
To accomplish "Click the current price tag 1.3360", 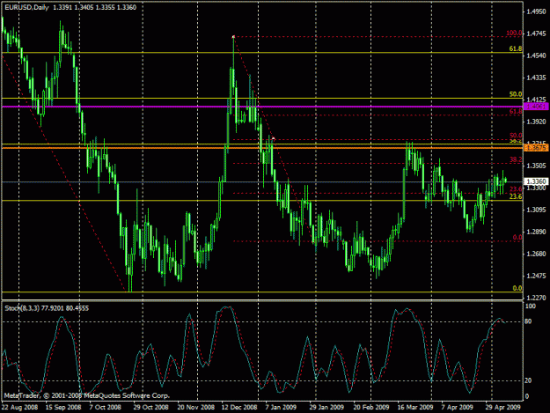I will pyautogui.click(x=536, y=181).
